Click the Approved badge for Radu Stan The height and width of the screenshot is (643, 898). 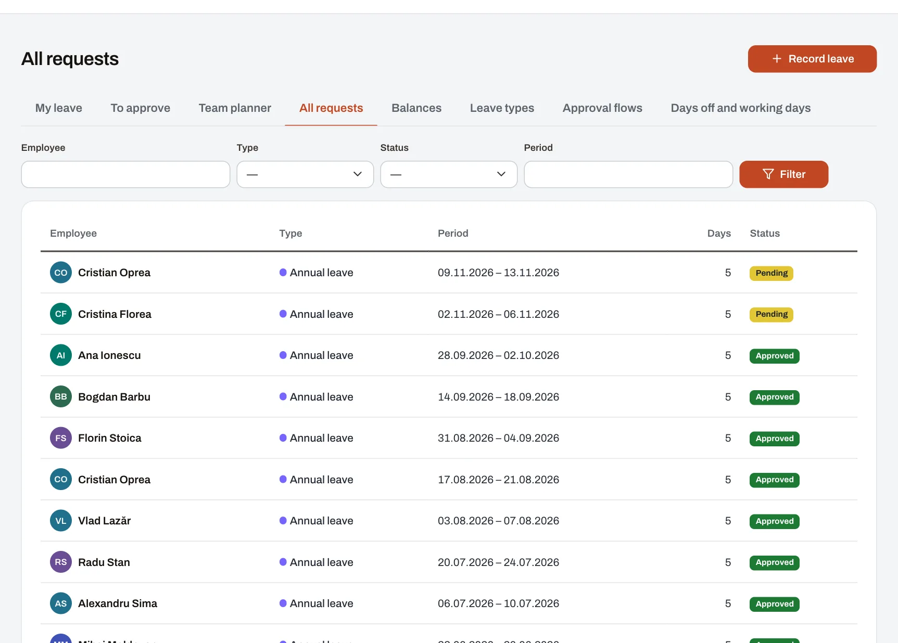775,562
